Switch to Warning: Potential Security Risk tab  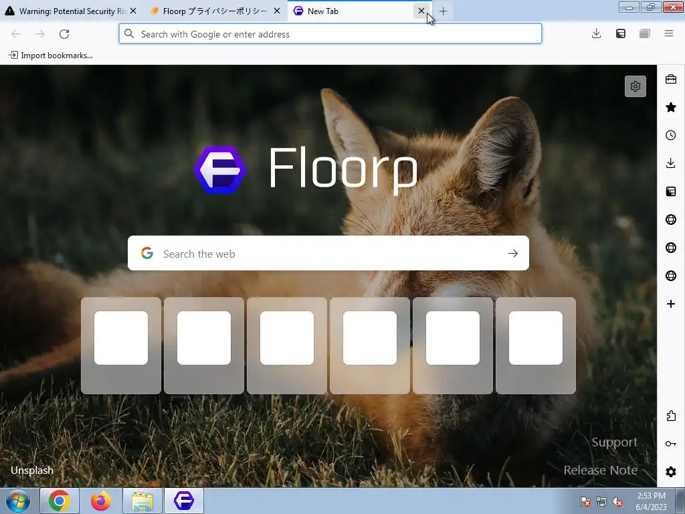(72, 11)
